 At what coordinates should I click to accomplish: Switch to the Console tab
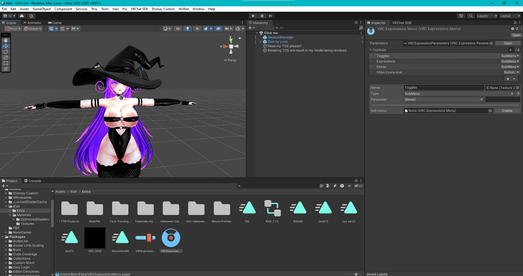[33, 181]
